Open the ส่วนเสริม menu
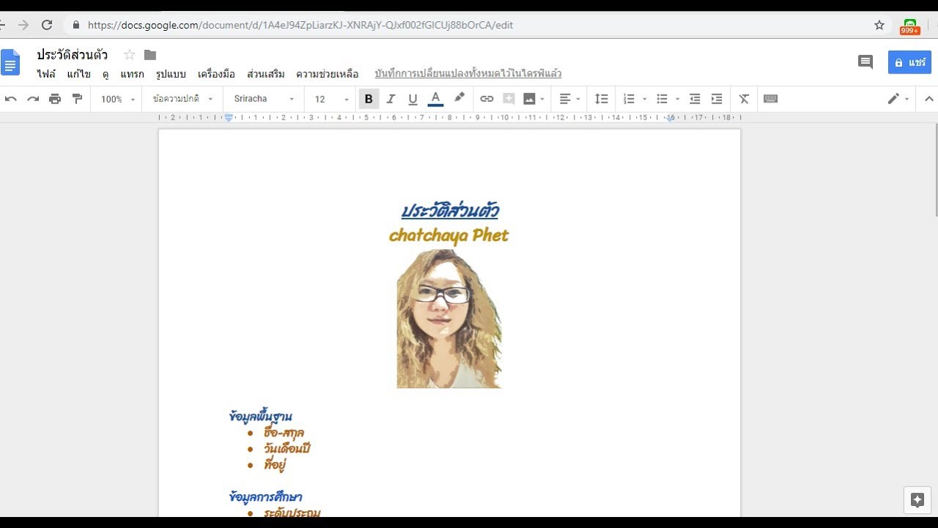938x528 pixels. coord(265,74)
